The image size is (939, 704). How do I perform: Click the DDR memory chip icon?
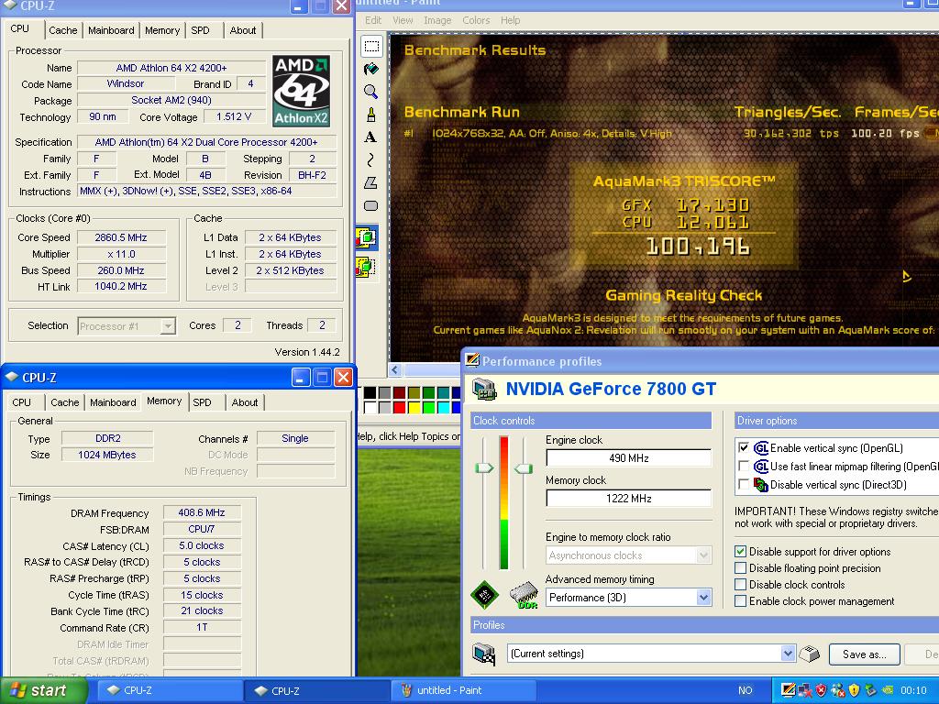(524, 596)
